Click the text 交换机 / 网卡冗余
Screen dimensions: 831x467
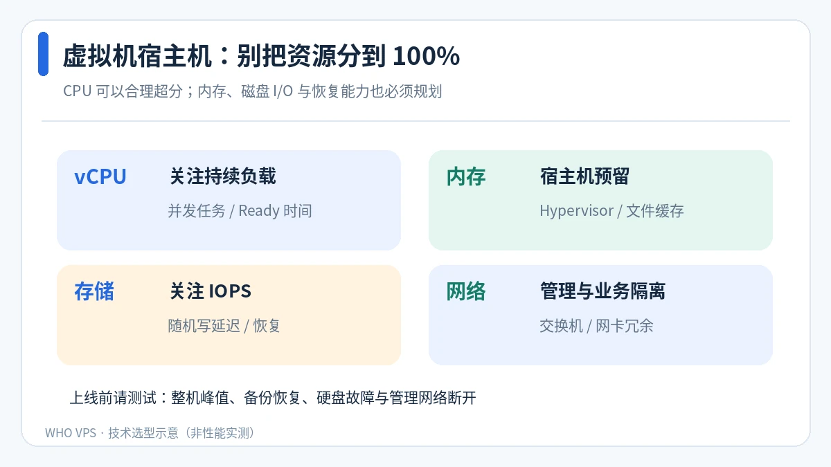(x=596, y=326)
